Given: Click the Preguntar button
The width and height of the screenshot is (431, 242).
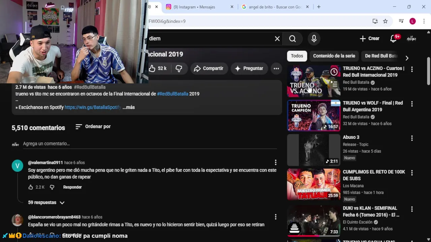Looking at the screenshot, I should [x=249, y=68].
